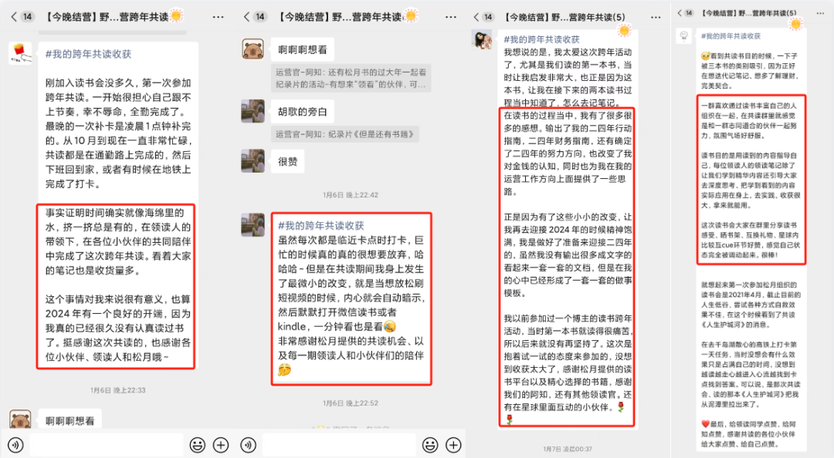This screenshot has height=458, width=834.
Task: Tap back arrow in third chat panel
Action: pos(476,17)
